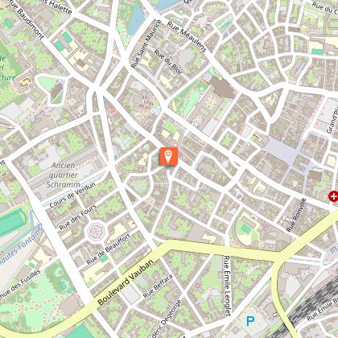Click the Rue Méaulens label
This screenshot has height=338, width=338.
click(x=187, y=37)
